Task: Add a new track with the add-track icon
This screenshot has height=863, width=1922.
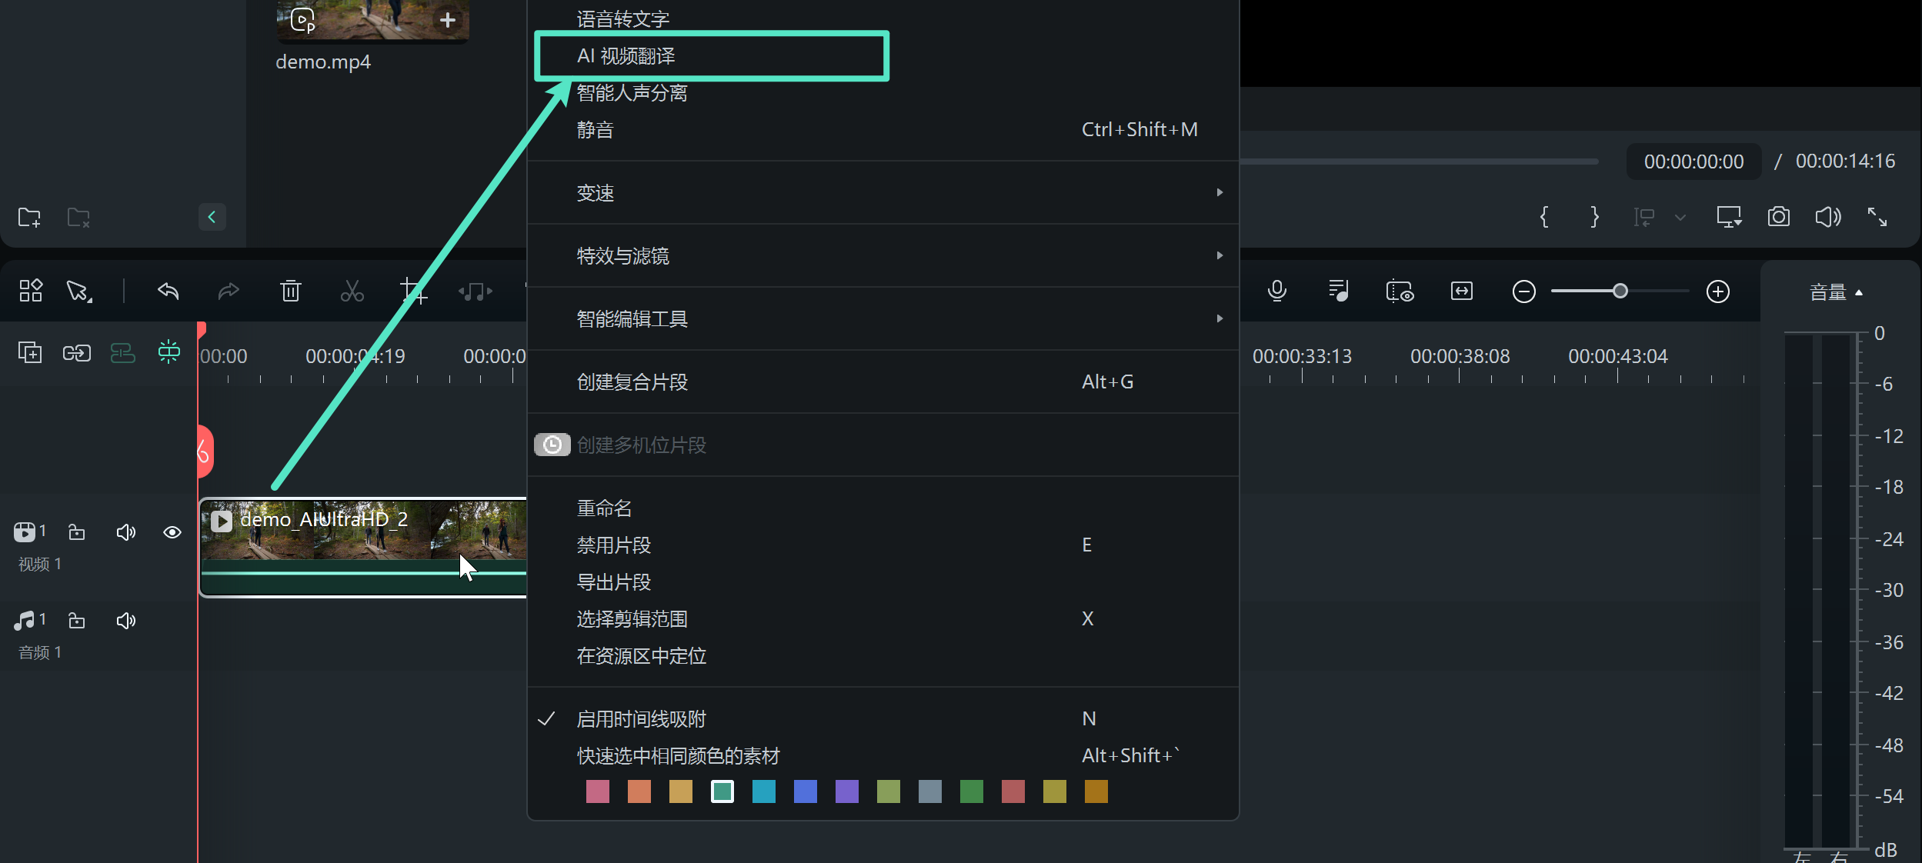Action: [x=29, y=352]
